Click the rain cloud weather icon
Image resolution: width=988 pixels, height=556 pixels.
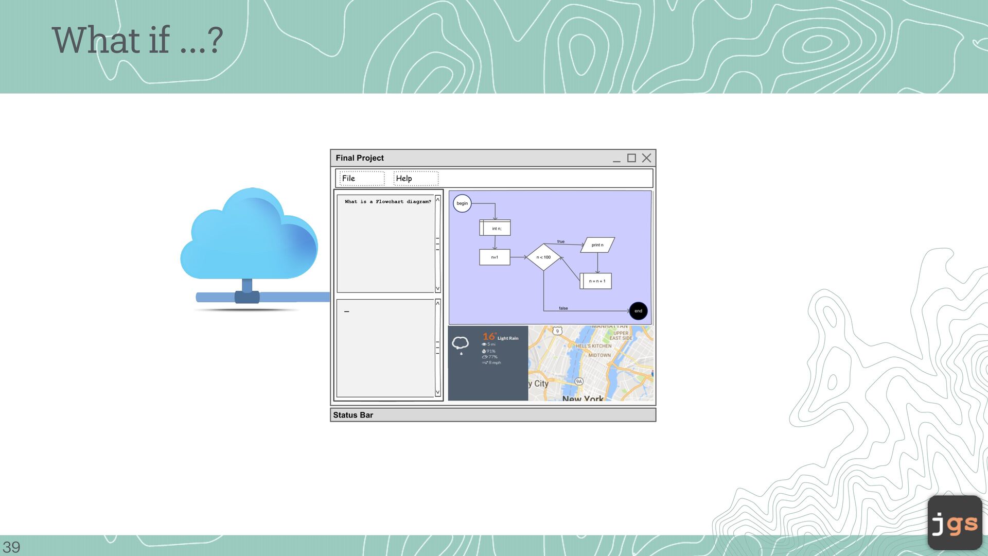[x=461, y=344]
